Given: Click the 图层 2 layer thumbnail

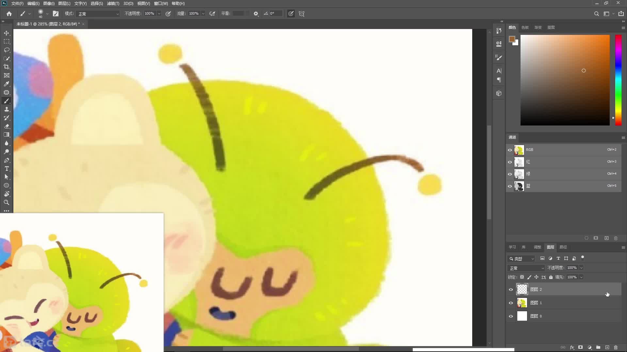Looking at the screenshot, I should coord(522,289).
